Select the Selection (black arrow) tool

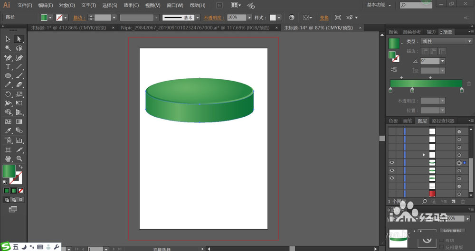click(8, 39)
